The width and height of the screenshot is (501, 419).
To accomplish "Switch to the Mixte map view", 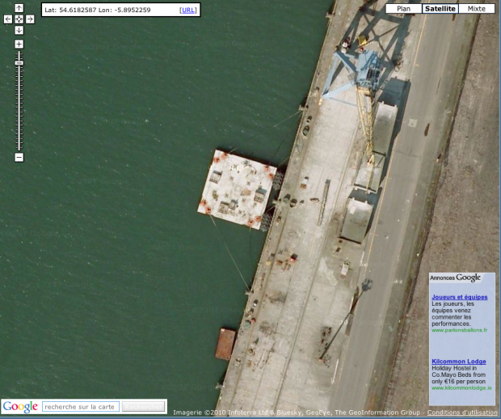I will coord(476,9).
